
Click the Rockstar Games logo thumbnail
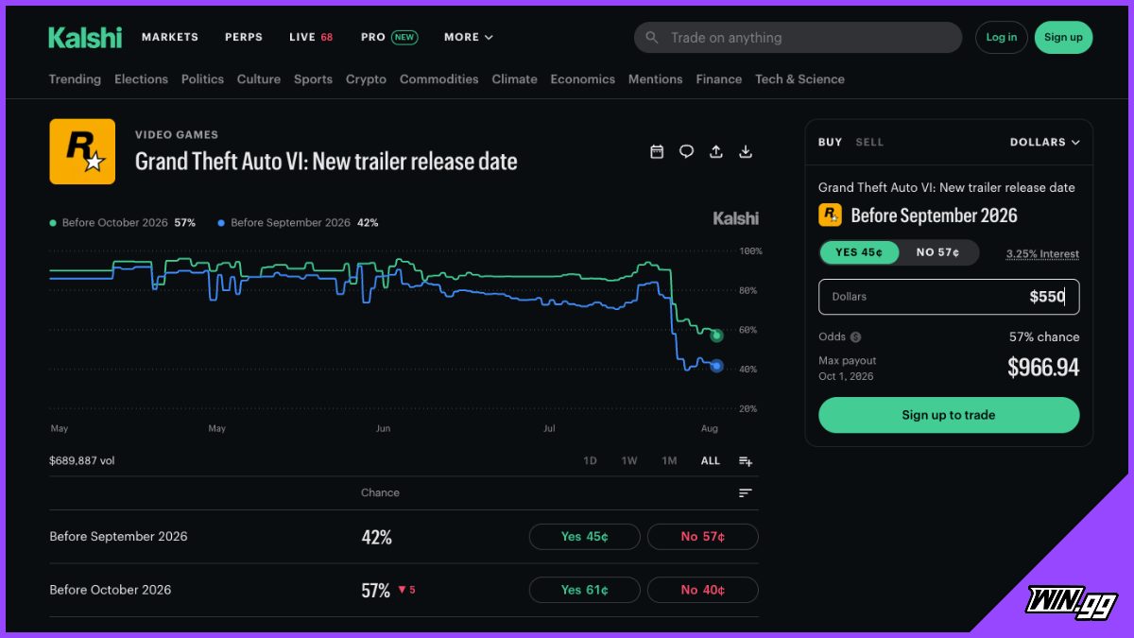[82, 151]
